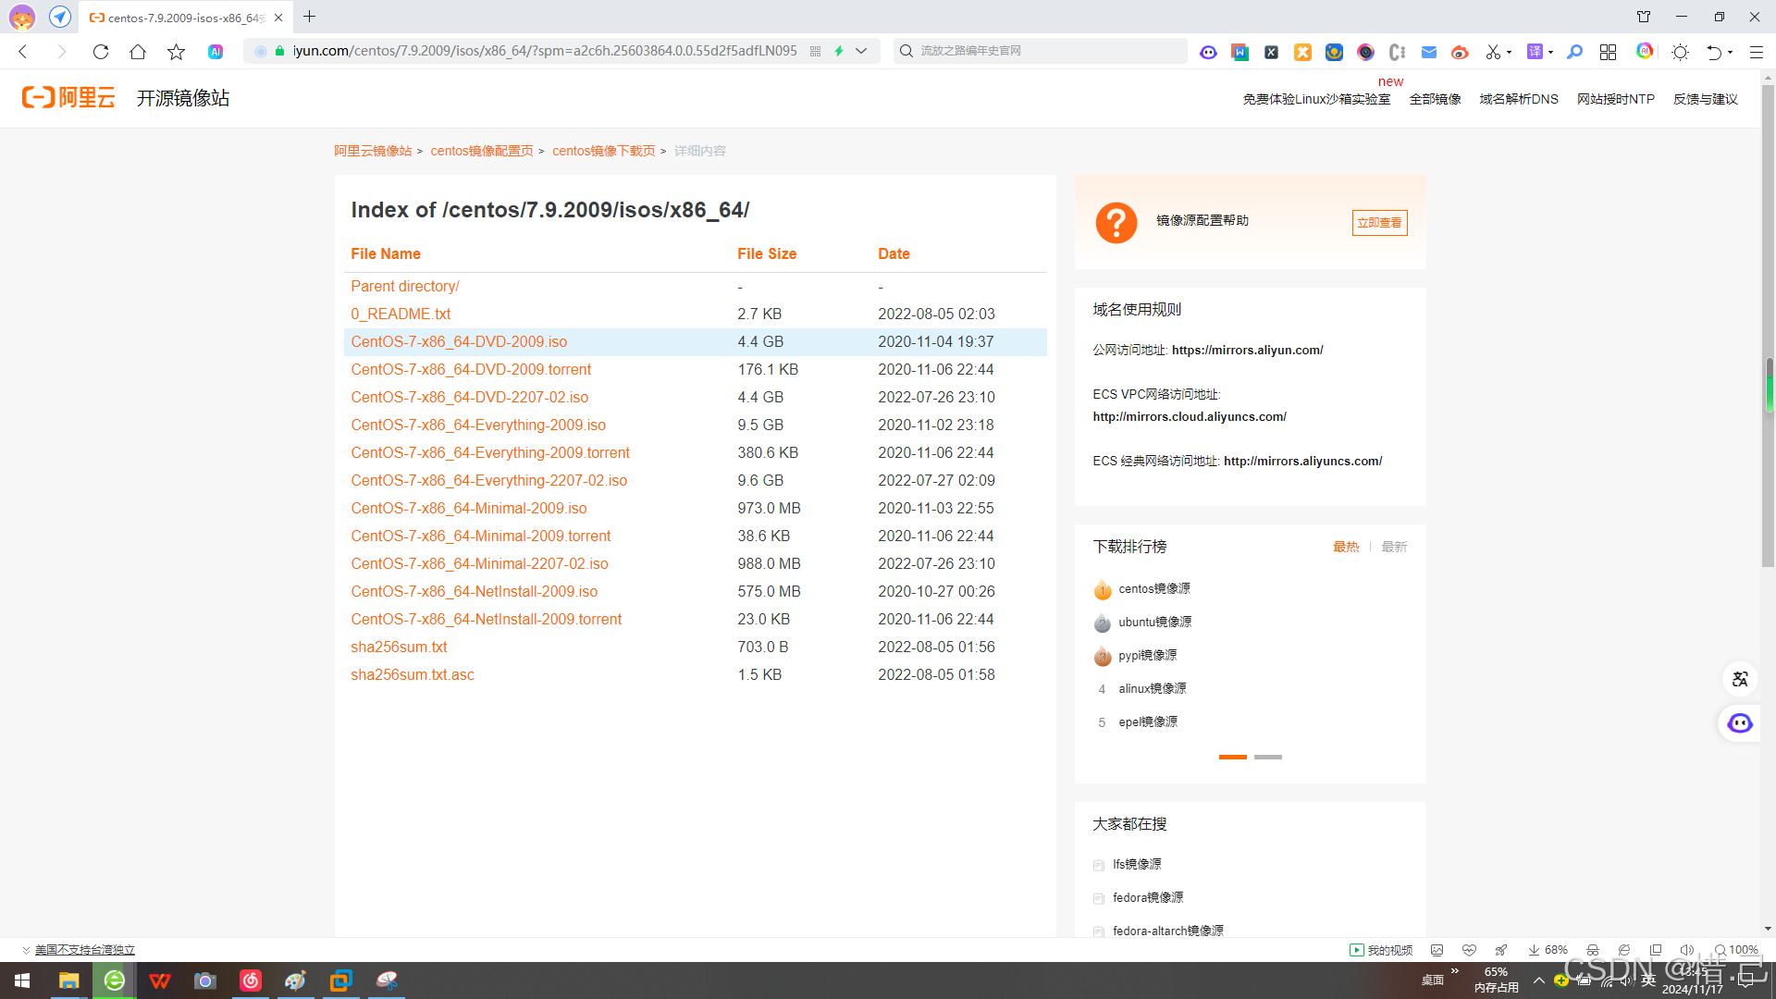
Task: Download CentOS-7-x86_64-Minimal-2009.iso
Action: [x=468, y=508]
